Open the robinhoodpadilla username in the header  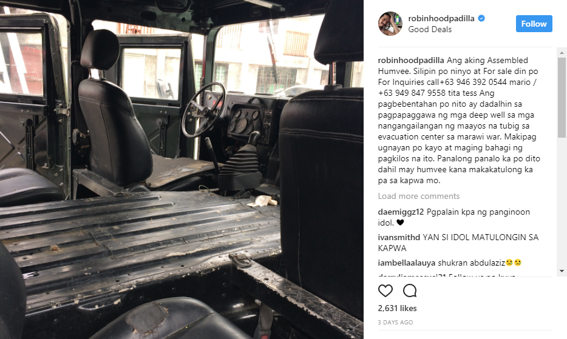click(x=441, y=18)
